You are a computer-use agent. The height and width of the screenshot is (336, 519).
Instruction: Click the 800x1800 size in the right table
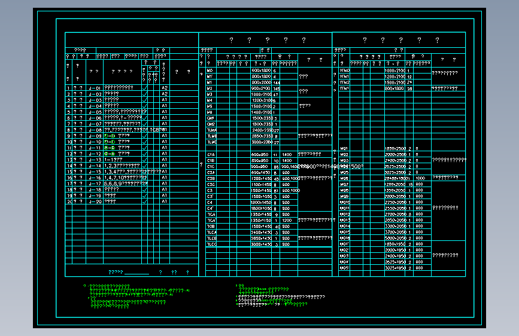point(394,88)
